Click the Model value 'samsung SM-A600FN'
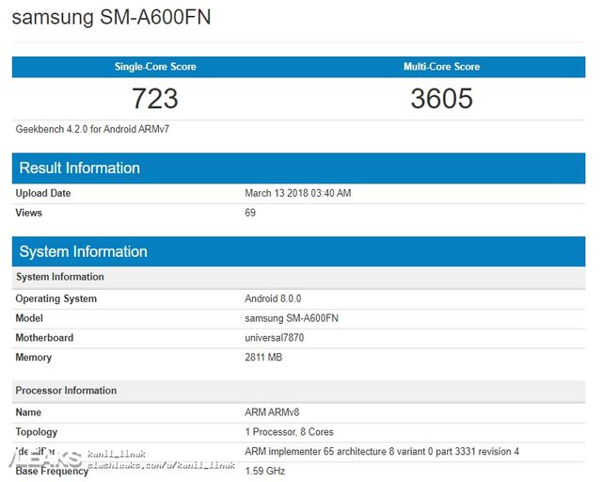The image size is (602, 482). point(292,318)
